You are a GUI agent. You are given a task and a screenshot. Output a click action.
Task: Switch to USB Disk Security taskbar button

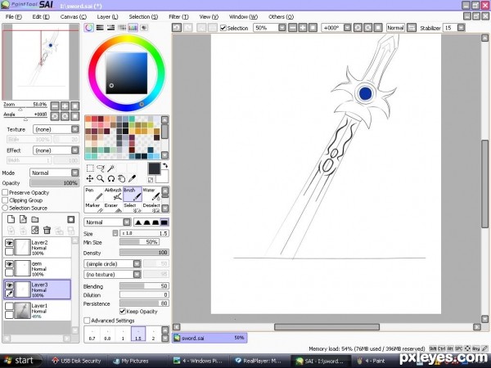[77, 361]
